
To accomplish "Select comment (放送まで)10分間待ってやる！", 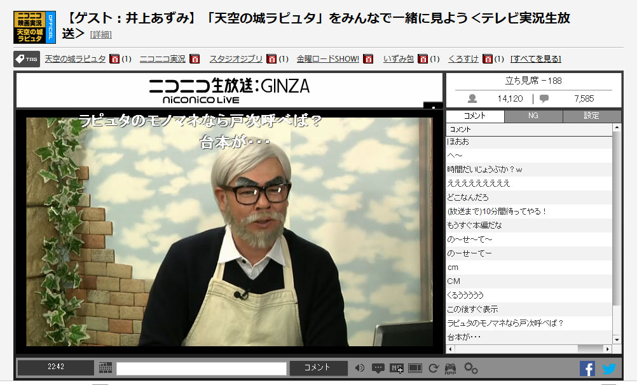I will [529, 212].
